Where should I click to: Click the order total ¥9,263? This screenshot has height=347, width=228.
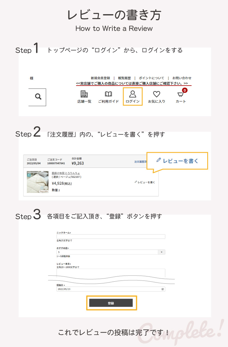78,163
